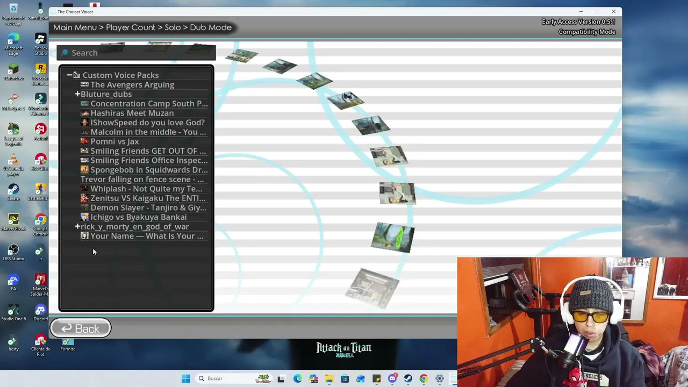Minimize The Choicer Voicer window
Screen dimensions: 688x387
(x=581, y=11)
